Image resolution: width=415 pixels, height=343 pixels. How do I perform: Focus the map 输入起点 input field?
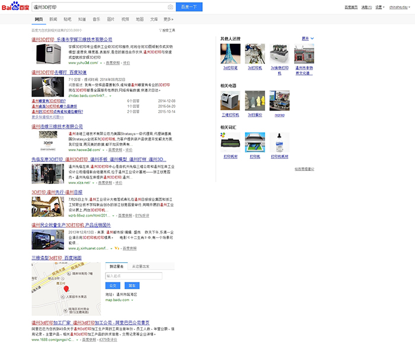coord(133,276)
